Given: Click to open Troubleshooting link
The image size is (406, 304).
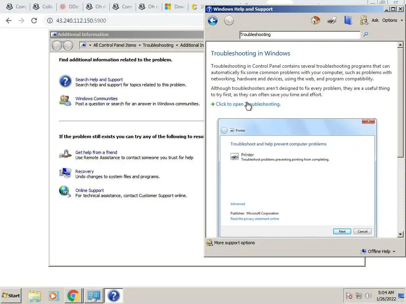Looking at the screenshot, I should [x=248, y=104].
